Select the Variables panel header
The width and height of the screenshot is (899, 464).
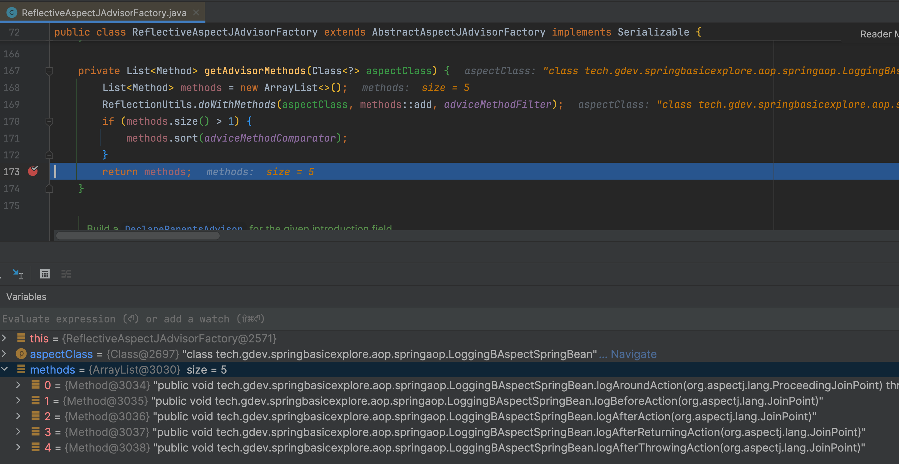click(26, 297)
